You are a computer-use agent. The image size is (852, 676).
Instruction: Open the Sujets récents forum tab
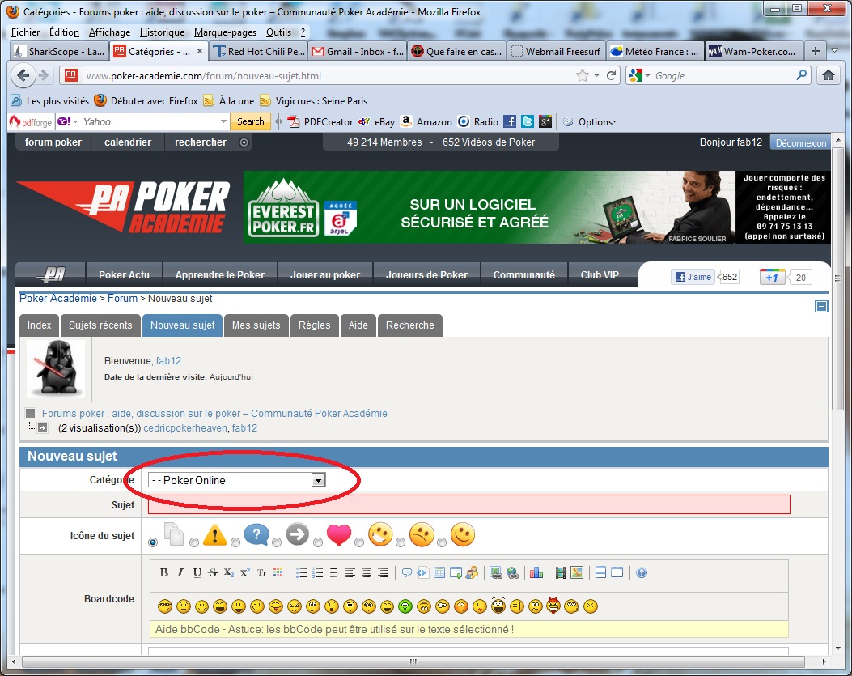click(100, 325)
